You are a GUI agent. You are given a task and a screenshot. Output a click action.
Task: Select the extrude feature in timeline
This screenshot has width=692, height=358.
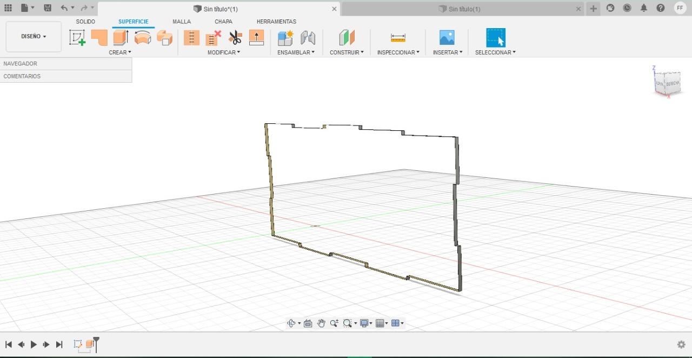click(89, 344)
